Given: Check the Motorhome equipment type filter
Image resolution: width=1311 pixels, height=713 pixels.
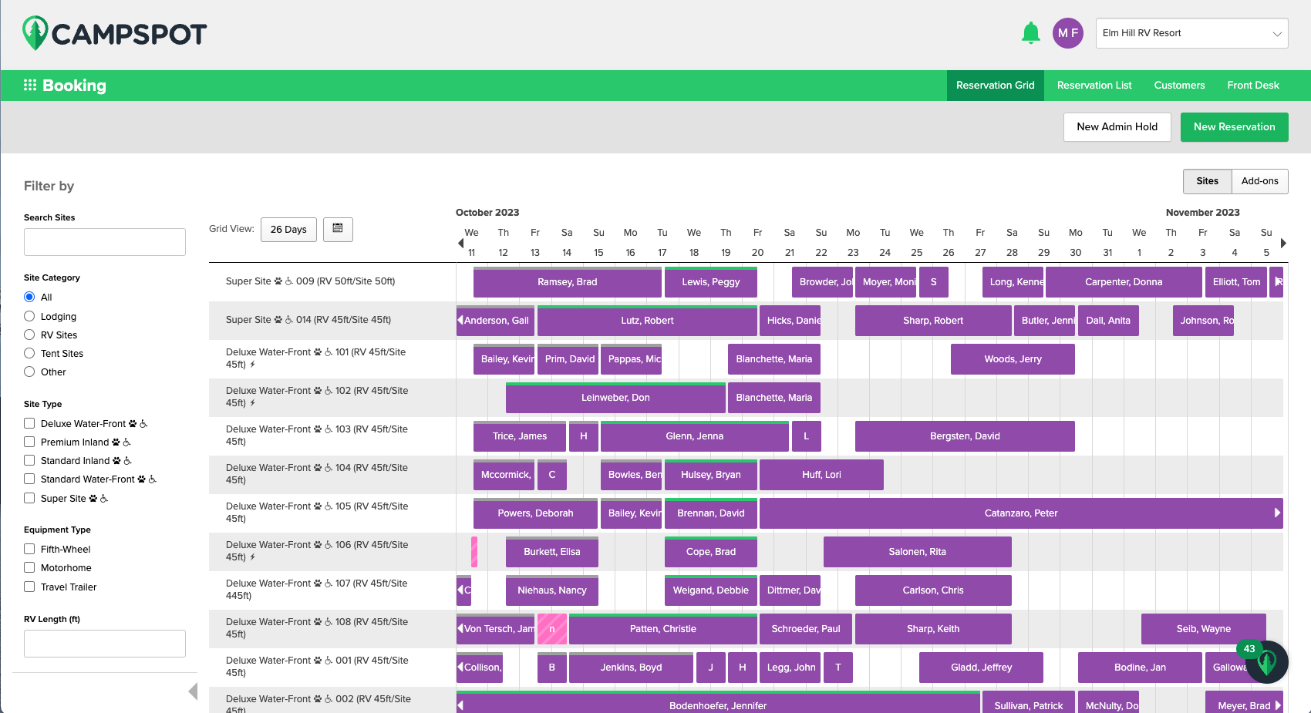Looking at the screenshot, I should pos(29,567).
